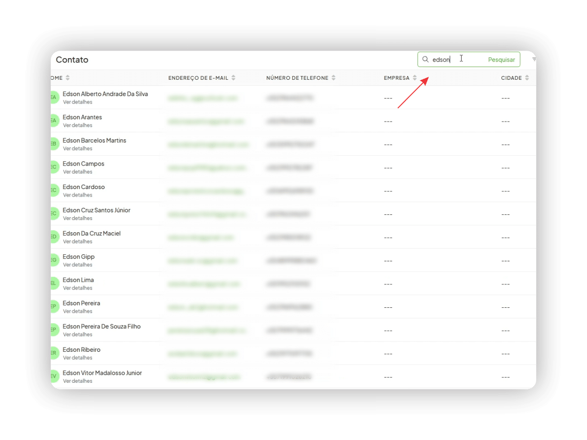Toggle sort arrows beside Empresa header

tap(415, 78)
